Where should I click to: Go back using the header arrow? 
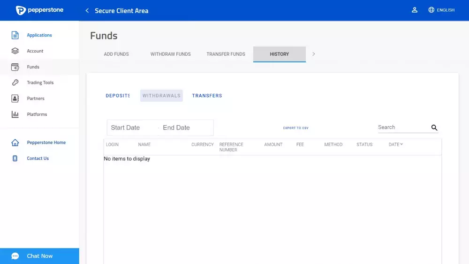[x=87, y=11]
